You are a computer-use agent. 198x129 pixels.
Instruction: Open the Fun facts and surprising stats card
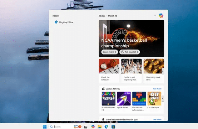click(x=132, y=71)
